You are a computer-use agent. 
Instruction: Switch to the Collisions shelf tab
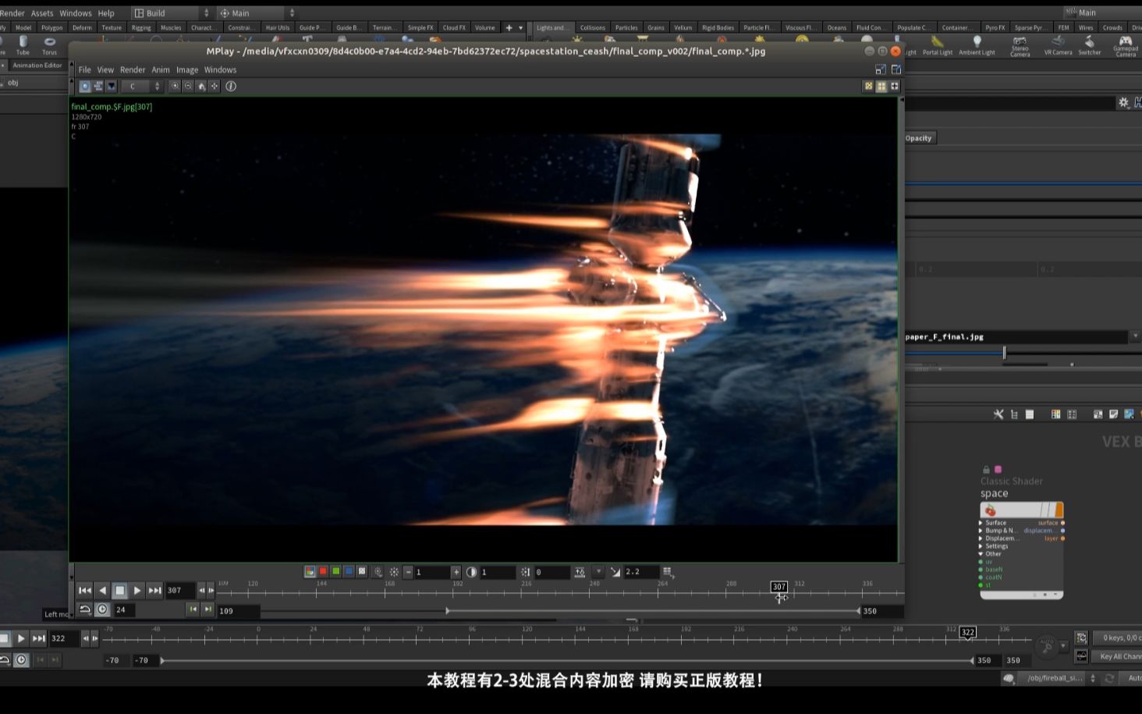click(593, 27)
